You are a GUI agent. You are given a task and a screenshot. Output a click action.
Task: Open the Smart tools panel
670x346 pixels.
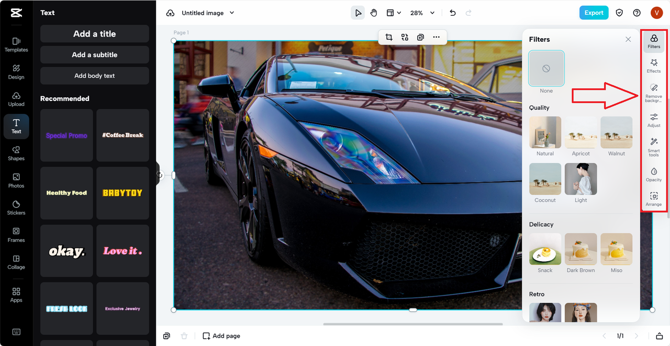pos(654,147)
